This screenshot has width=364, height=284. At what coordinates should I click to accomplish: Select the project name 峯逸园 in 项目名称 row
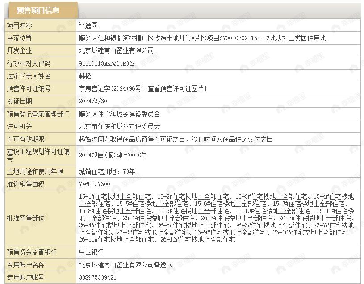click(x=90, y=26)
